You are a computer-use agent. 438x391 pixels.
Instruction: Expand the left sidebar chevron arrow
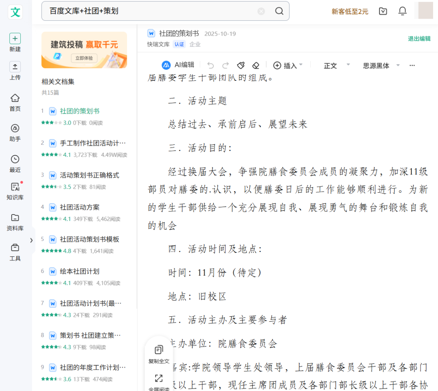(31, 240)
